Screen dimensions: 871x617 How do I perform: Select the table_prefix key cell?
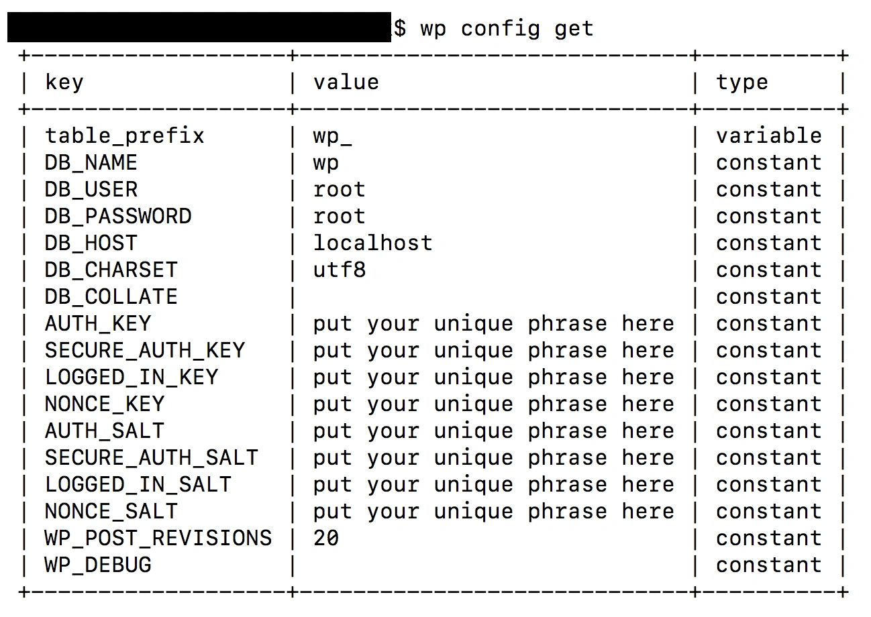pos(124,136)
